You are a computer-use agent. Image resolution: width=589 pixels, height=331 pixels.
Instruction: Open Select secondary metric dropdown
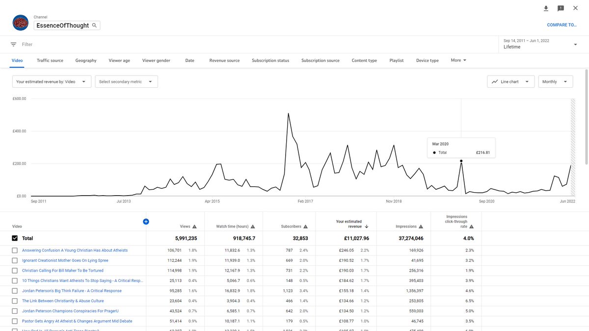(x=126, y=82)
